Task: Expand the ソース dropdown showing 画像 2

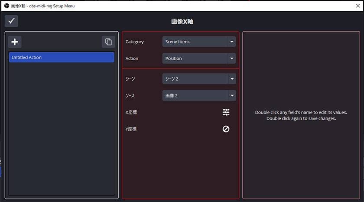Action: pos(199,95)
